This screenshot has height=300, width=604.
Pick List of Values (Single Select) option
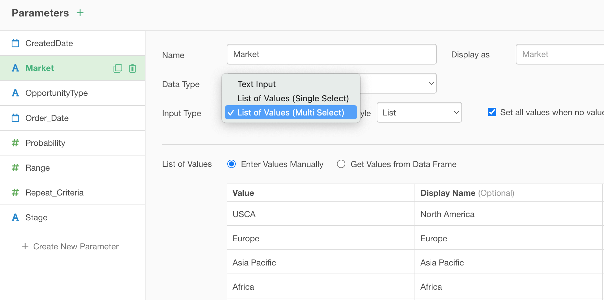pyautogui.click(x=293, y=98)
